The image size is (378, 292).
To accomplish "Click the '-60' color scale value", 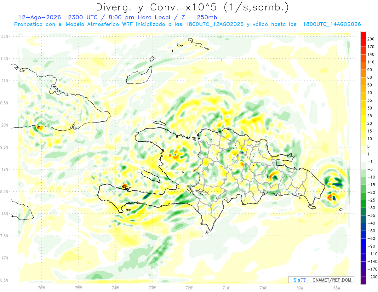I will coord(371,239).
